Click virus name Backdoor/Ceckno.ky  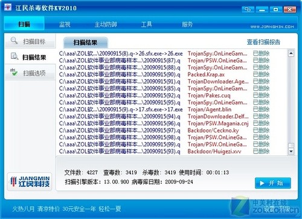(213, 130)
